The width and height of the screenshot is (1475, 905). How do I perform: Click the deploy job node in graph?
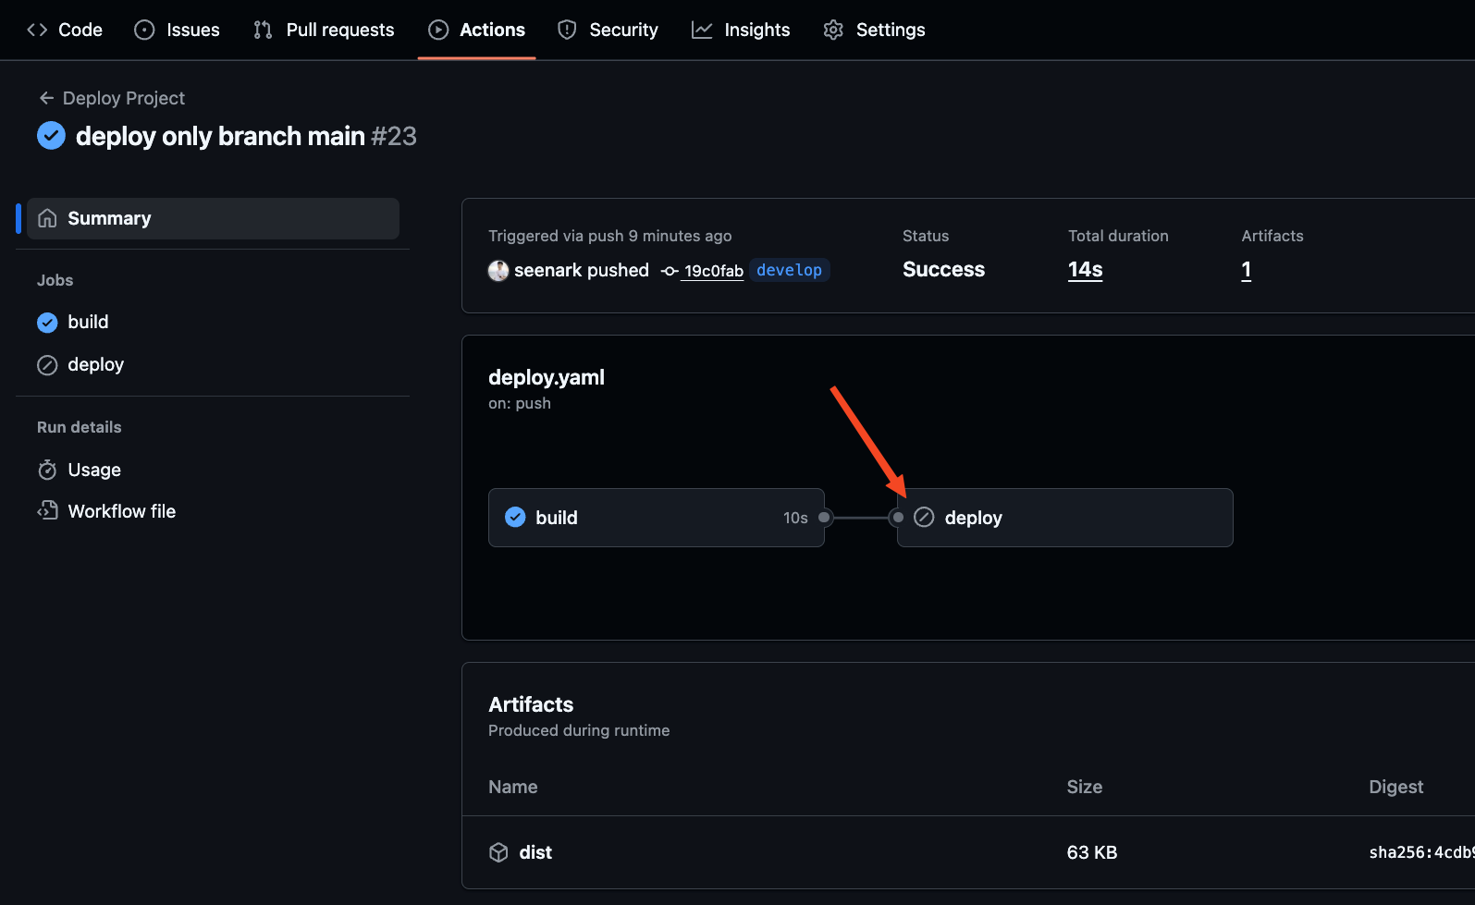[x=1063, y=518]
